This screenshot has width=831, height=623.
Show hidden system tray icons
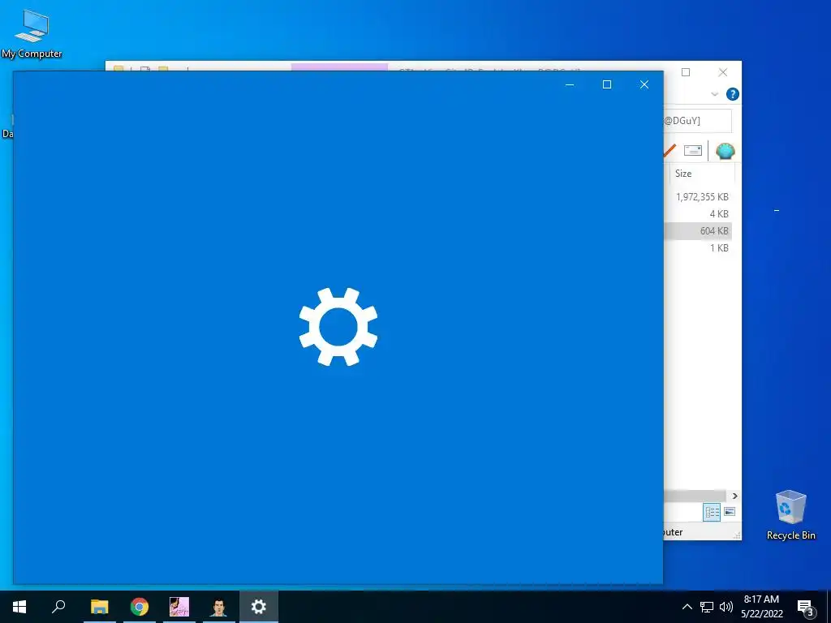687,607
